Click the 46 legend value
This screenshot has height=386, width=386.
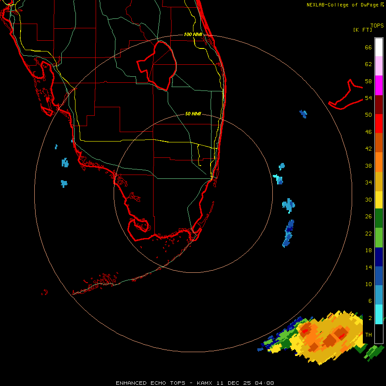pyautogui.click(x=368, y=132)
